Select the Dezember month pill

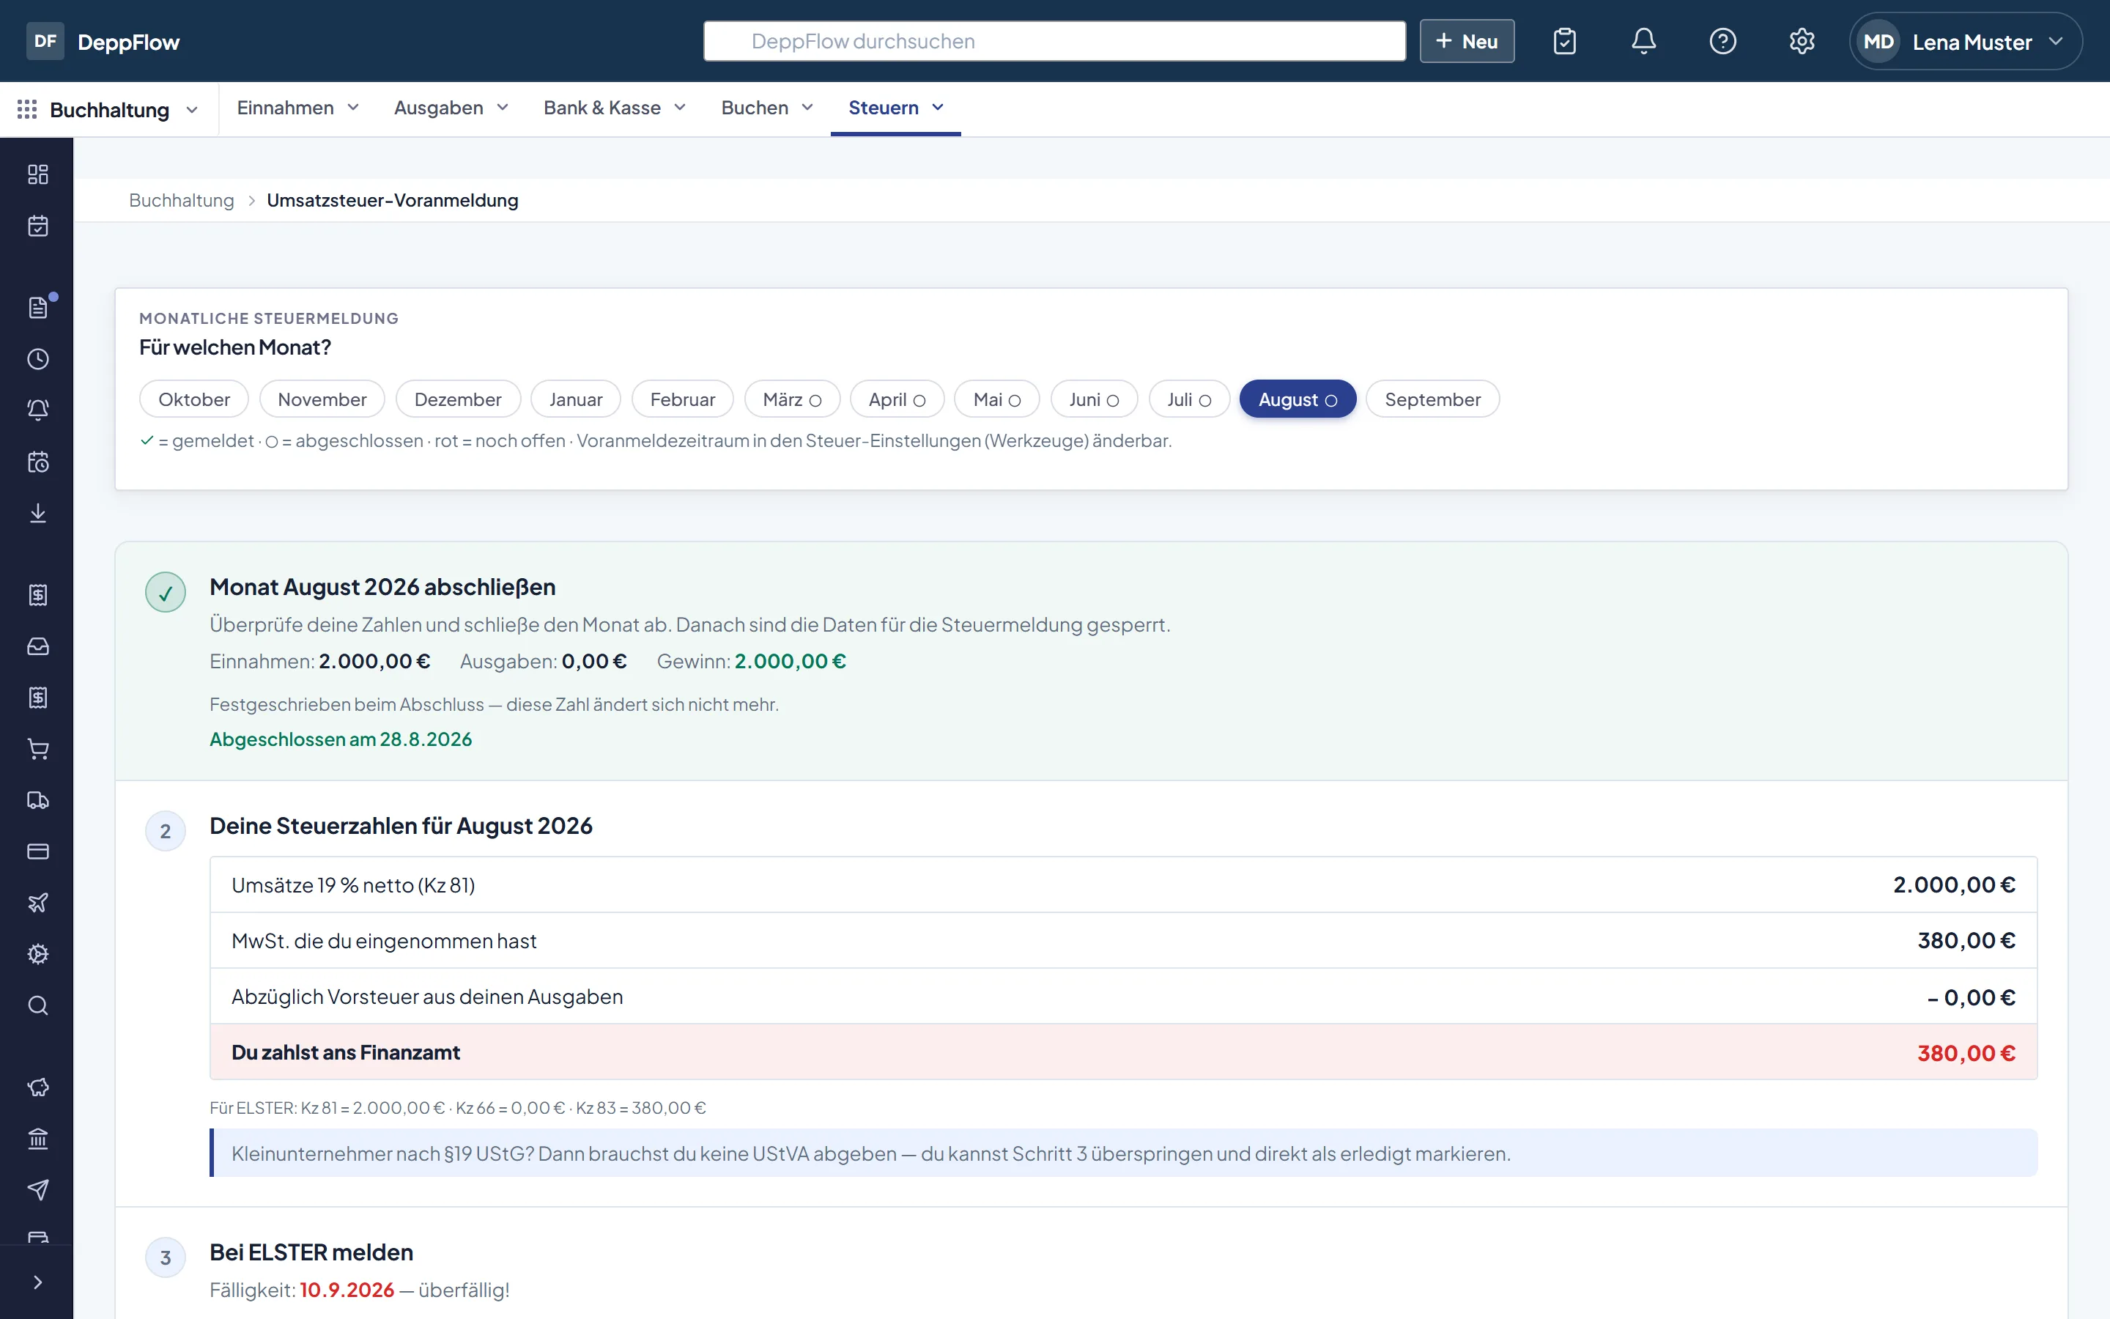tap(458, 399)
